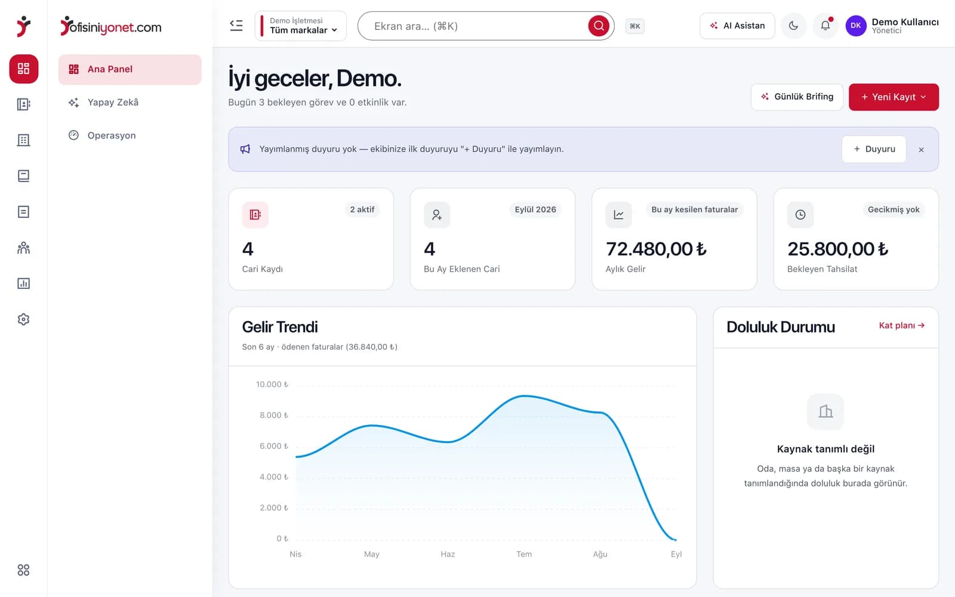The image size is (955, 597).
Task: Open the bar chart reports icon in the left rail
Action: click(x=24, y=284)
